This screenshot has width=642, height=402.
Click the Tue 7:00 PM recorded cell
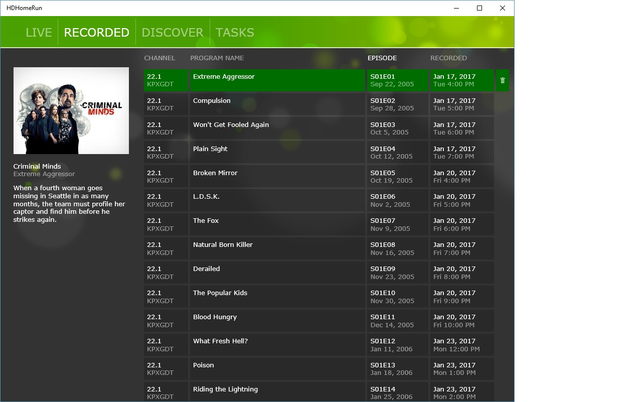click(x=462, y=153)
